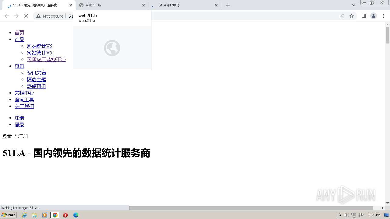Open 网站统计V6 link
This screenshot has width=390, height=219.
[x=39, y=46]
